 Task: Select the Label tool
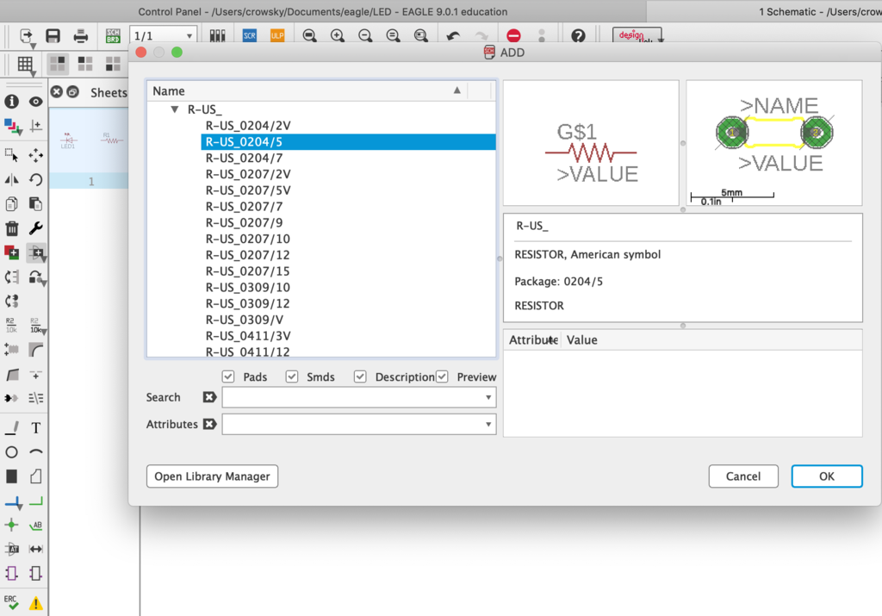click(35, 526)
